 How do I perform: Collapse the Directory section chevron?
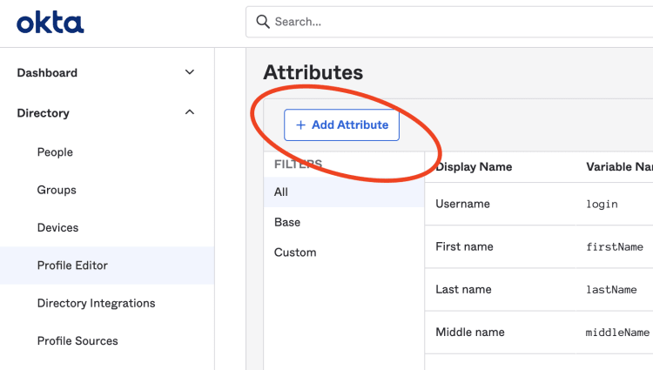(x=190, y=112)
